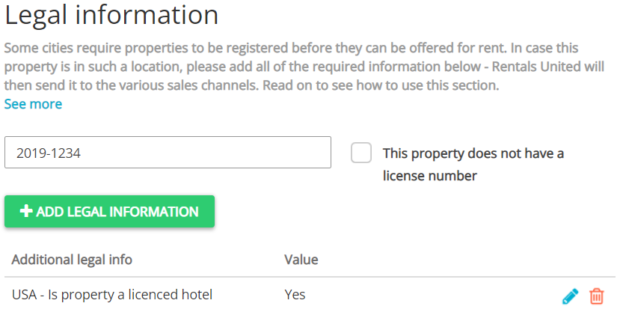Click the plus icon on the green button
Viewport: 626px width, 321px height.
pyautogui.click(x=26, y=212)
